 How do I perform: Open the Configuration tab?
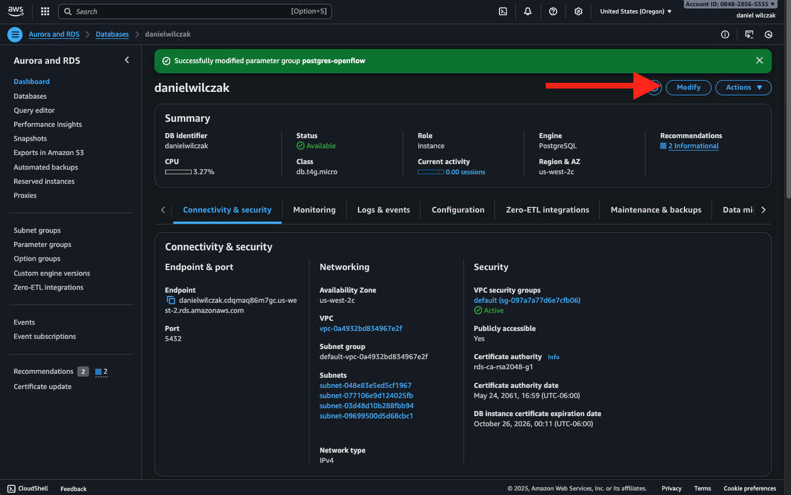(x=458, y=210)
